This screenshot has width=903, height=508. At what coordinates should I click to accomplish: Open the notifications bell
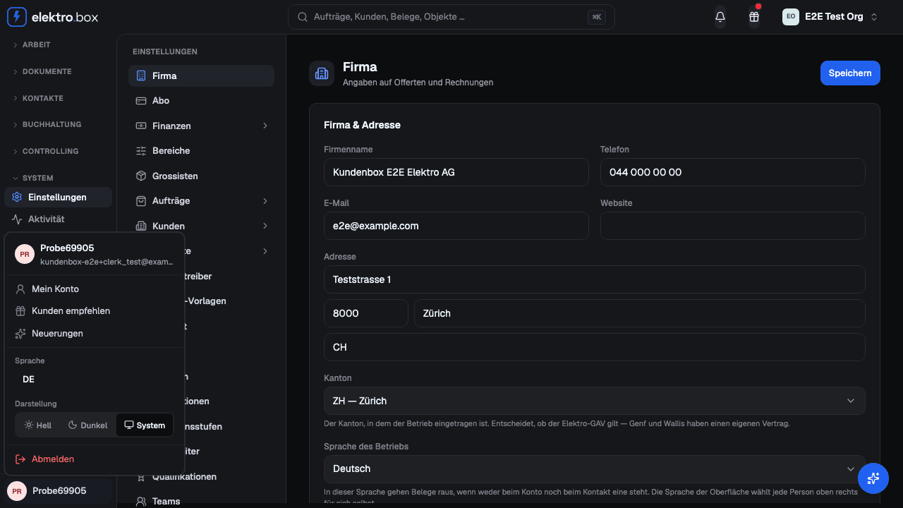click(720, 17)
